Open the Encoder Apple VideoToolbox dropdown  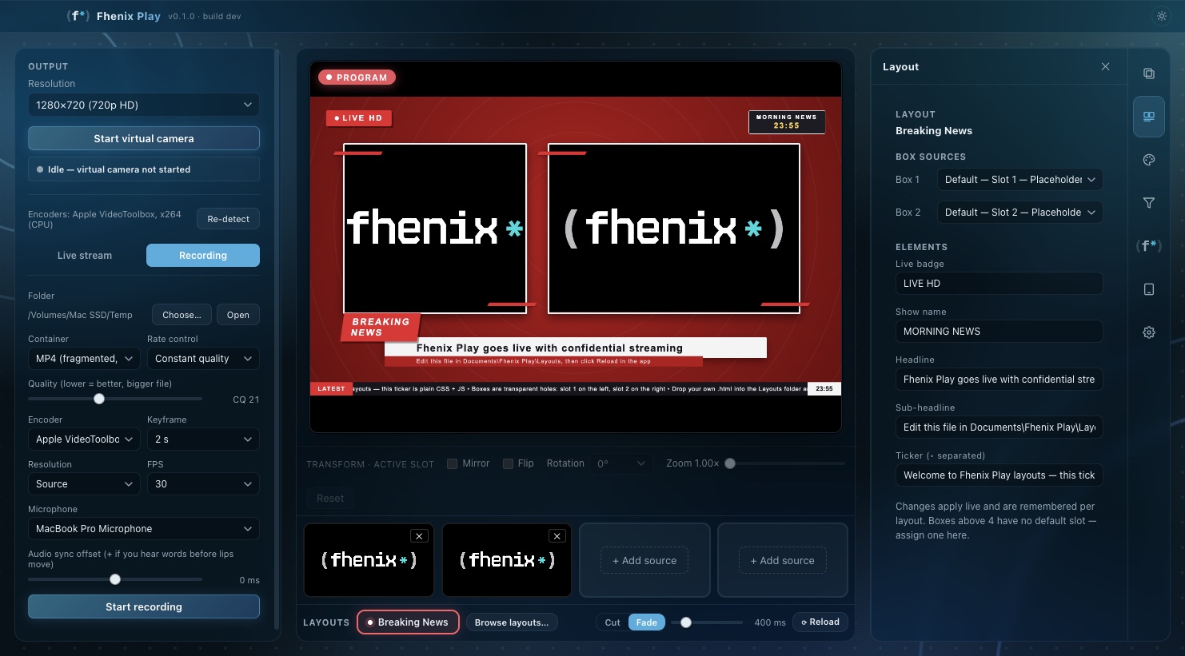click(85, 439)
